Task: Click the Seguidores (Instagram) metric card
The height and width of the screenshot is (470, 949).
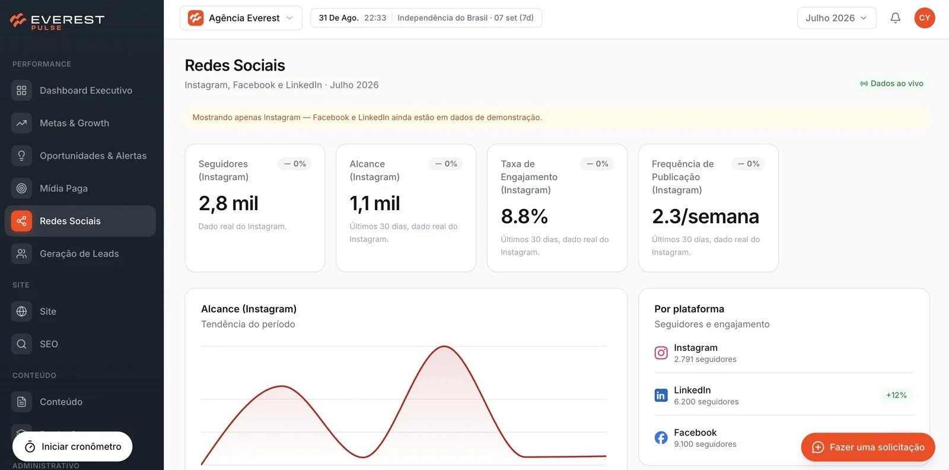Action: pyautogui.click(x=255, y=208)
